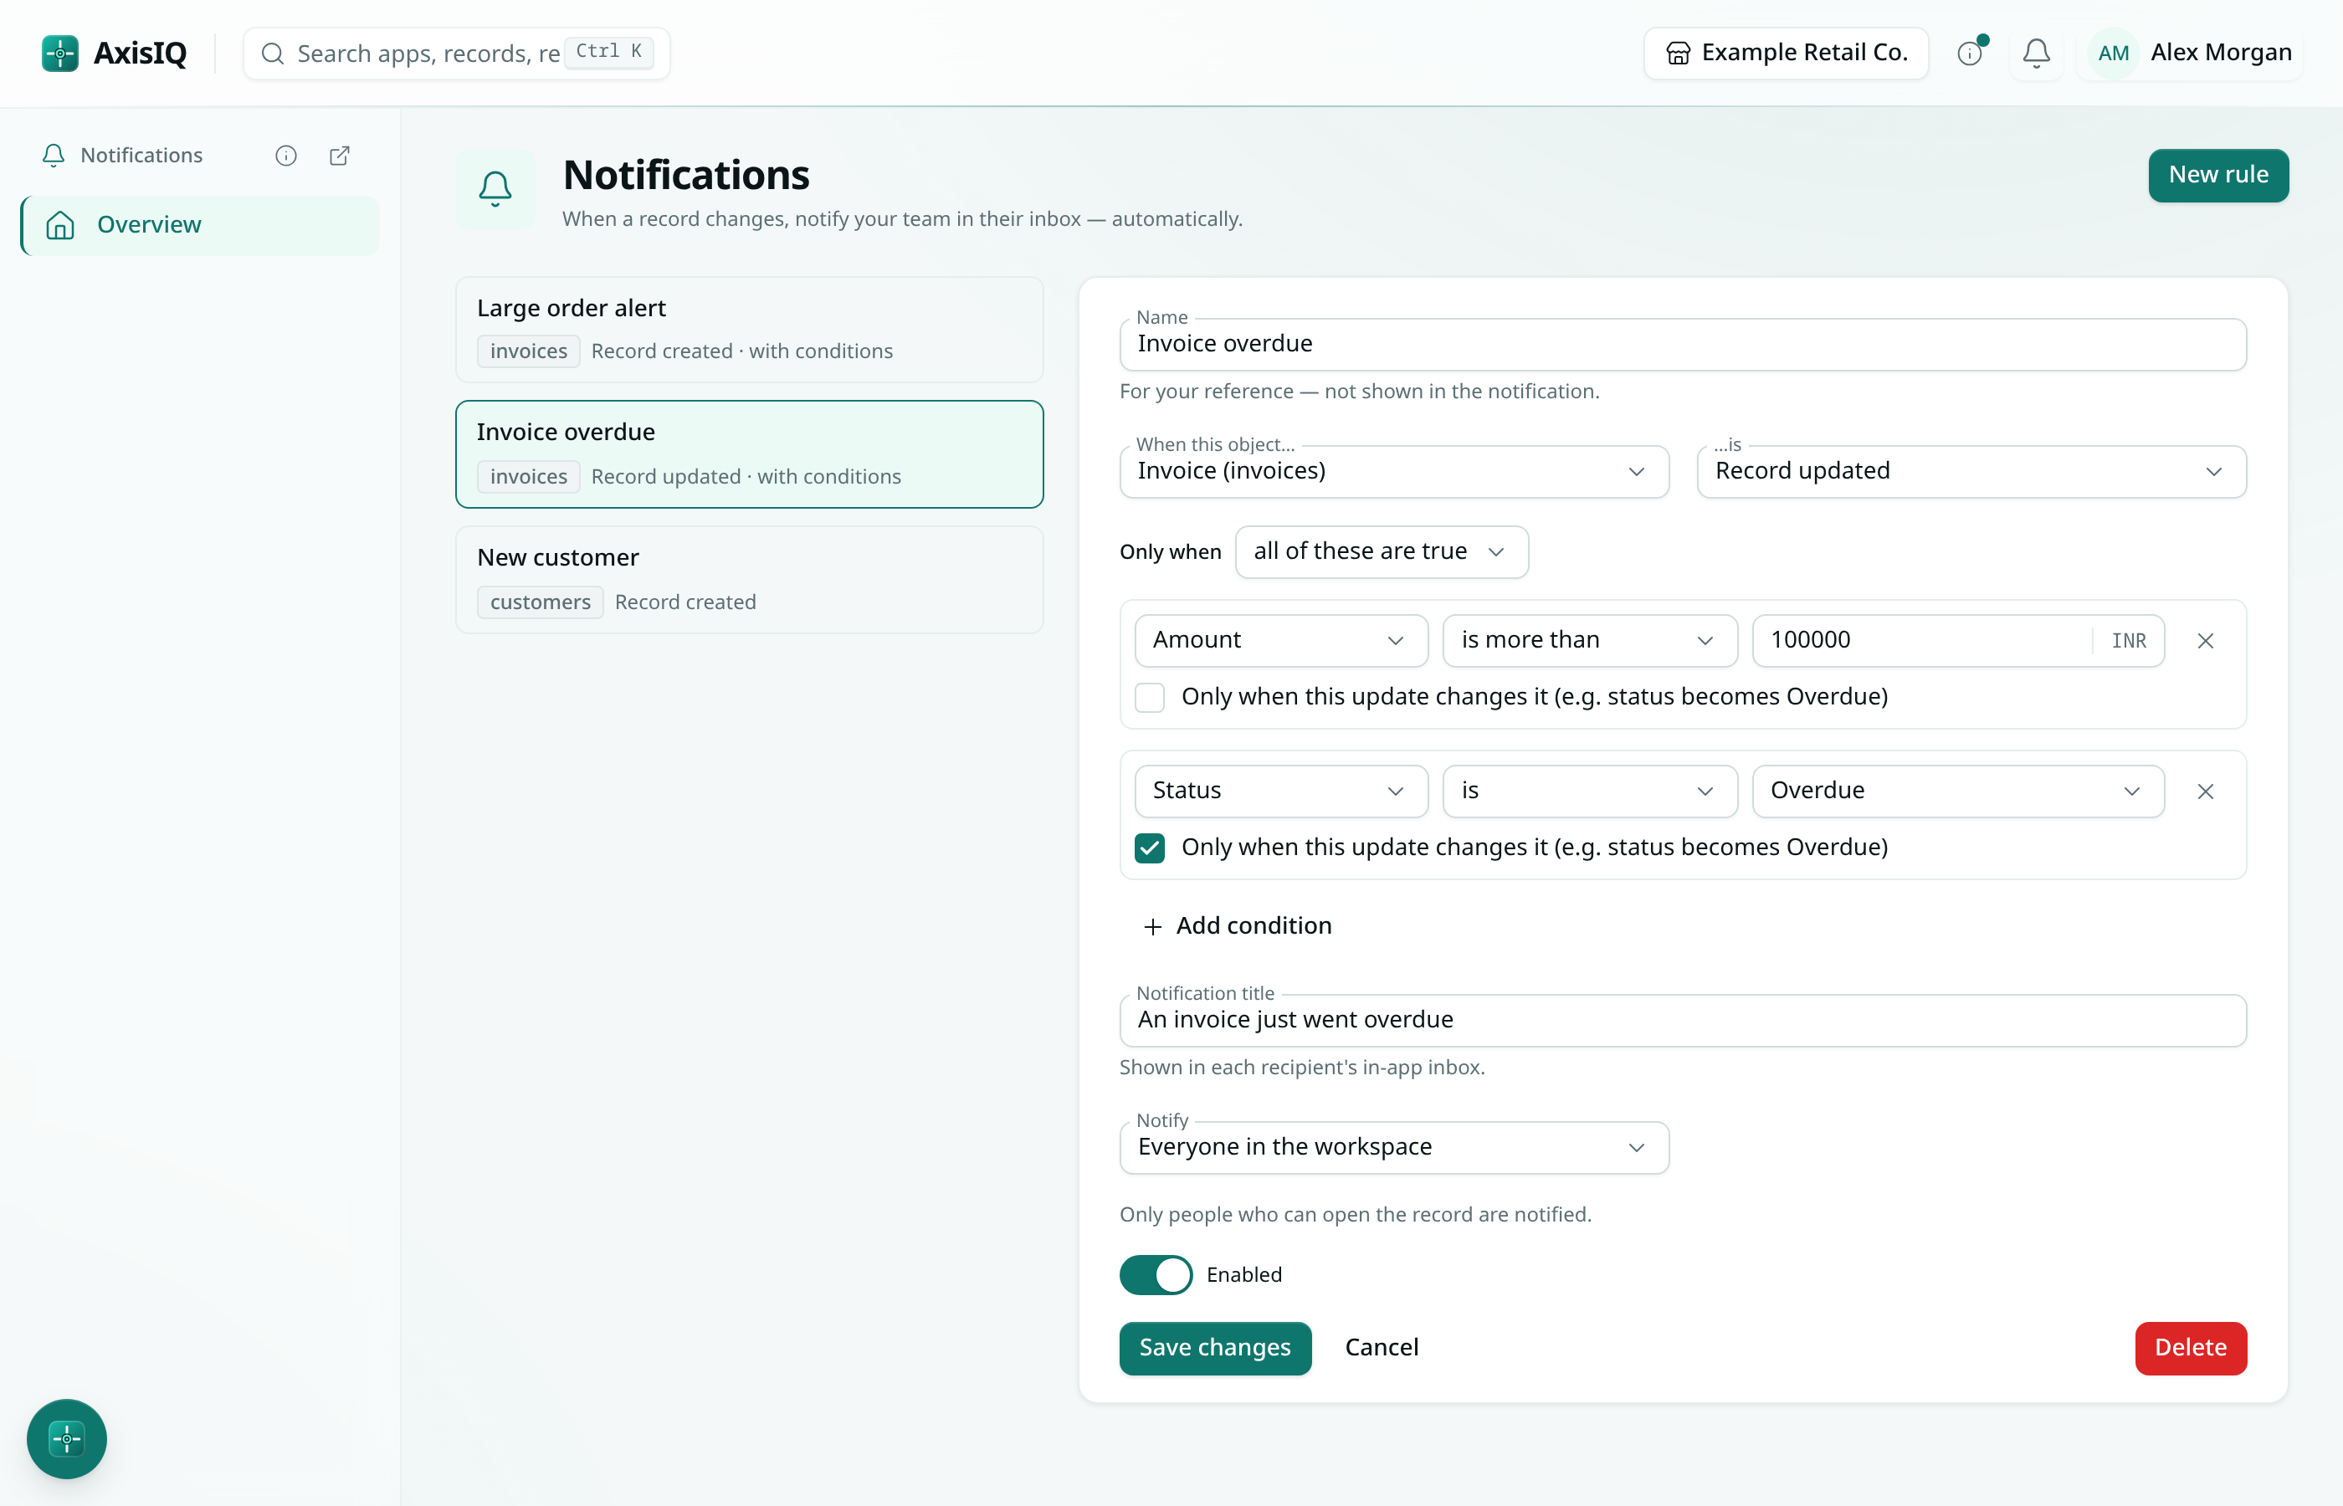This screenshot has width=2343, height=1506.
Task: Click the 'customers' tag on New customer
Action: pyautogui.click(x=540, y=602)
